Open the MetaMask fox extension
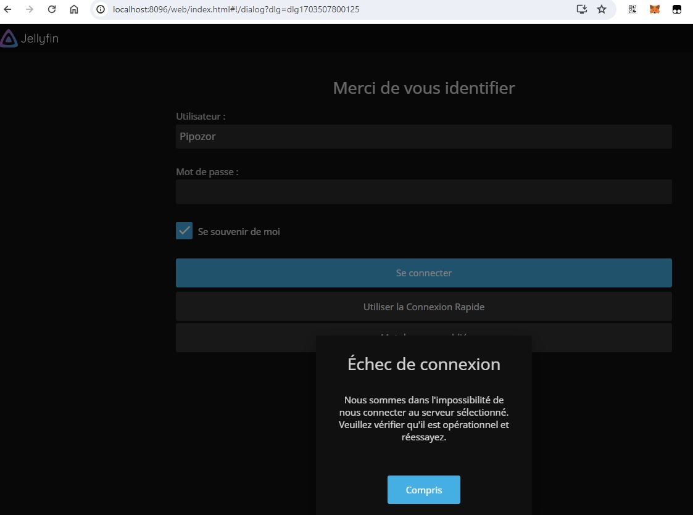693x515 pixels. point(655,9)
